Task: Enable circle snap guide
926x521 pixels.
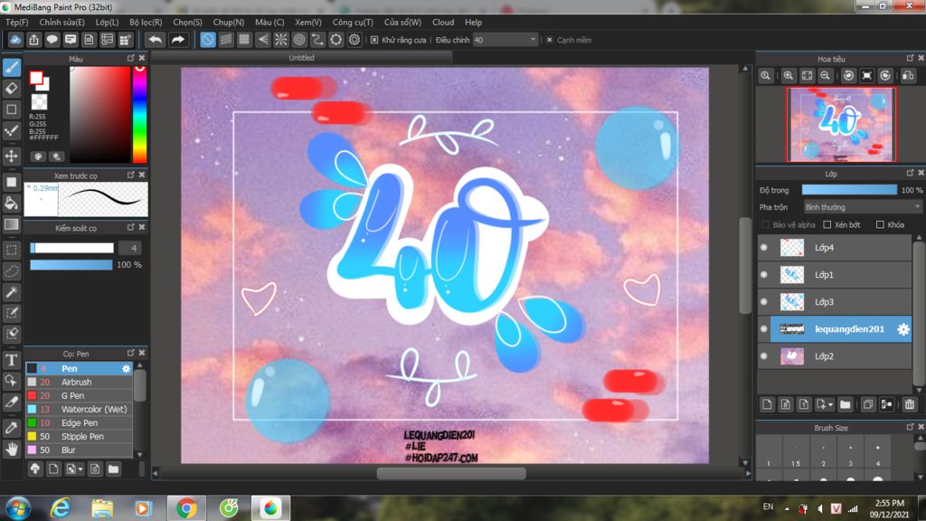Action: pyautogui.click(x=299, y=40)
